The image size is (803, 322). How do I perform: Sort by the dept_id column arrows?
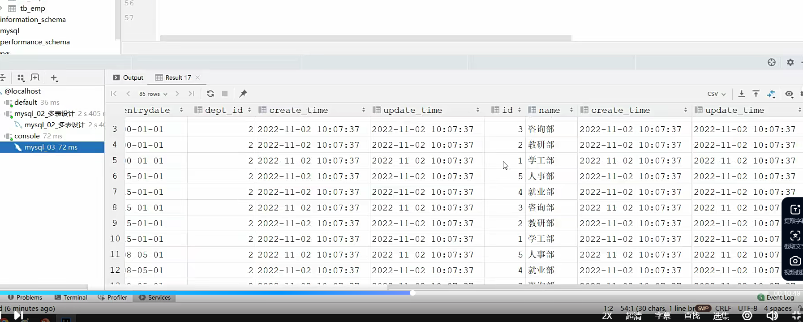coord(249,110)
